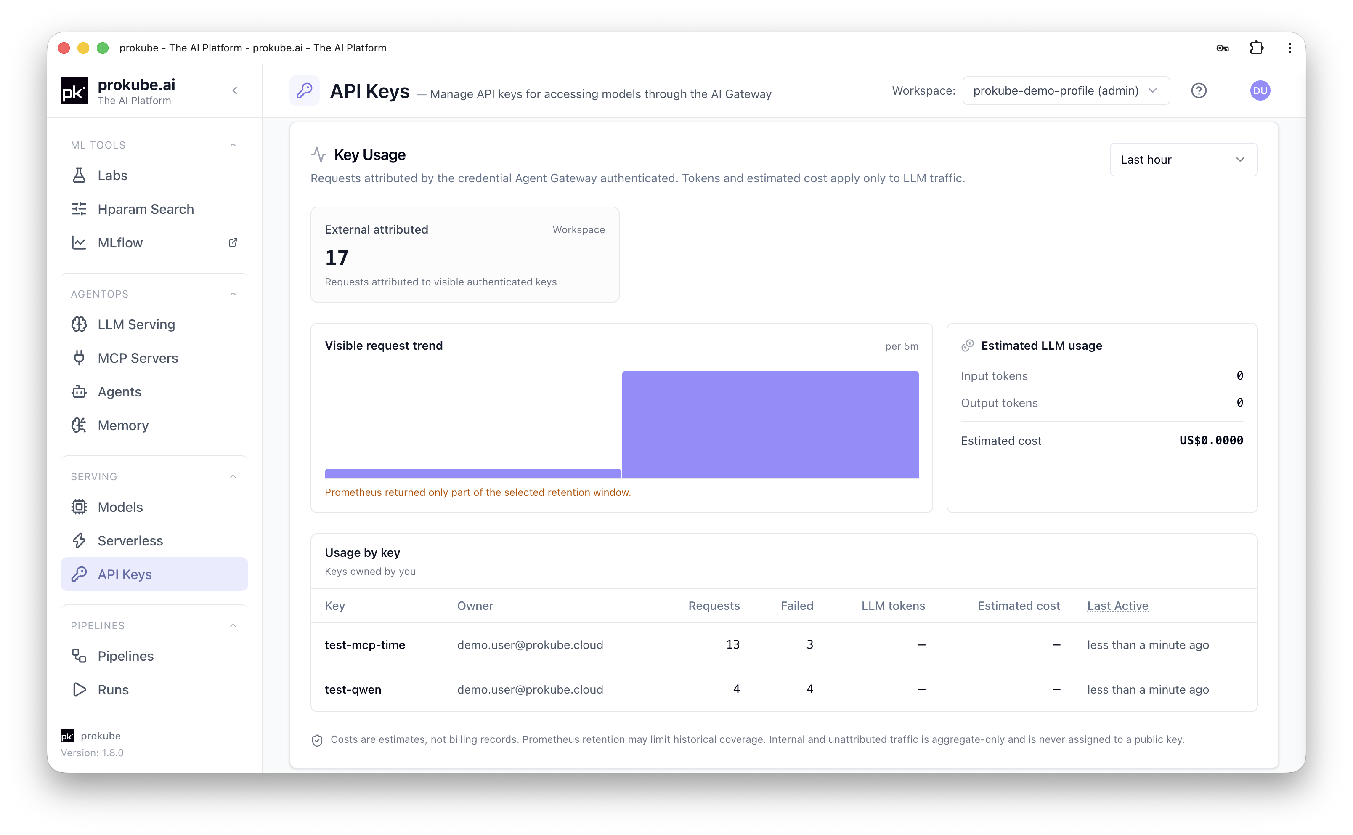Click the Runs play icon
The height and width of the screenshot is (835, 1353).
tap(79, 690)
